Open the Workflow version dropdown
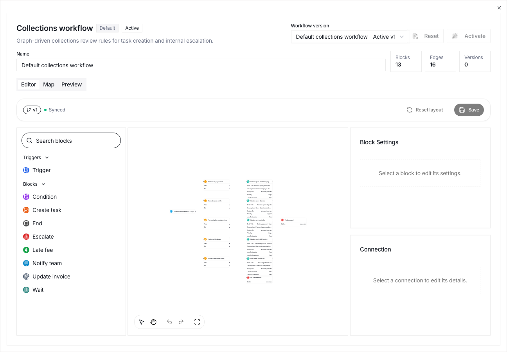The width and height of the screenshot is (507, 352). (349, 37)
